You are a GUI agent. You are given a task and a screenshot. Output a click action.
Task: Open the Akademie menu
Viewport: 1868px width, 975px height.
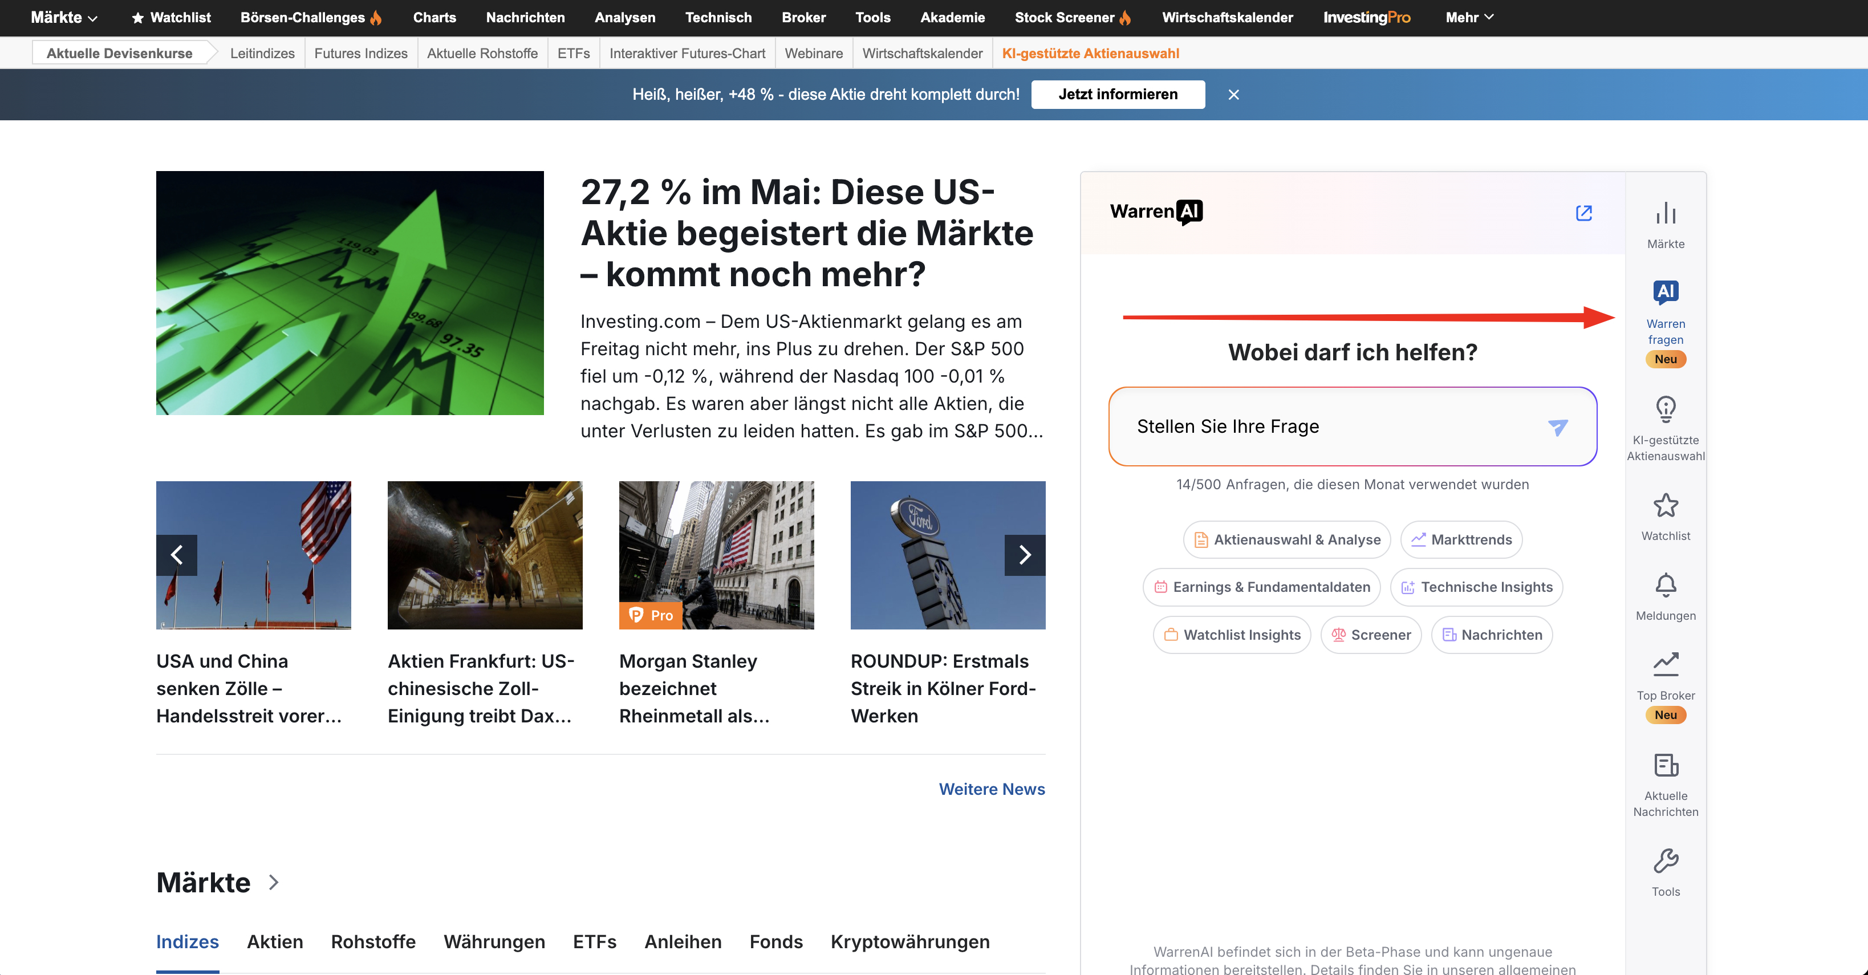952,18
